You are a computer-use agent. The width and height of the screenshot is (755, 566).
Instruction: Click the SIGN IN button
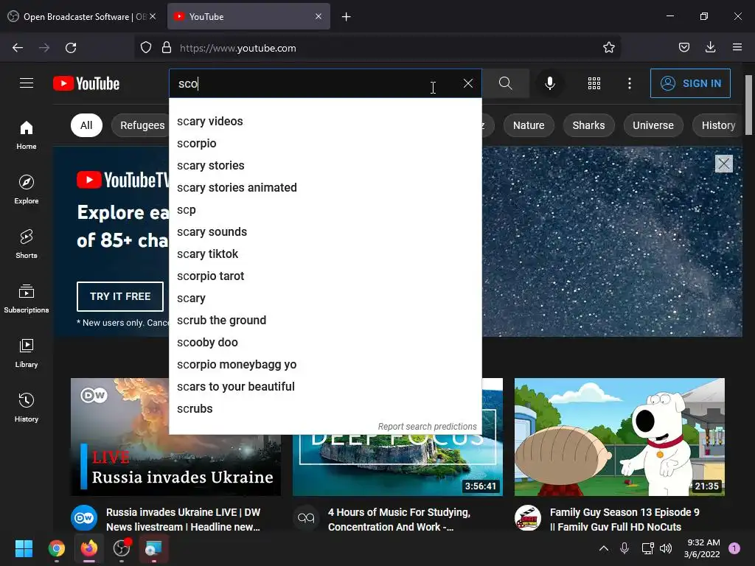tap(690, 83)
